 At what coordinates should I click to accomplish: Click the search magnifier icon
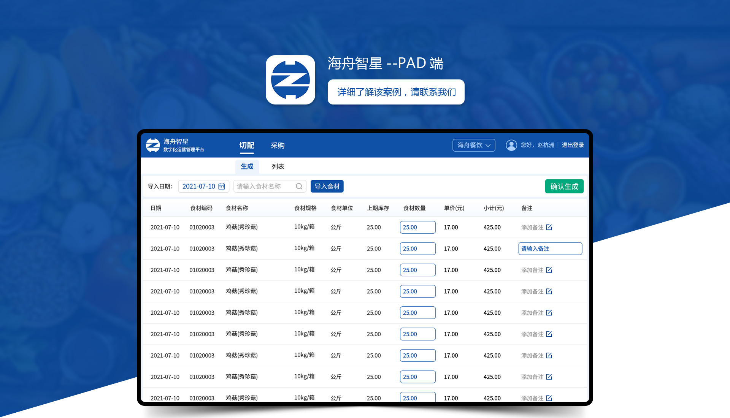tap(299, 186)
